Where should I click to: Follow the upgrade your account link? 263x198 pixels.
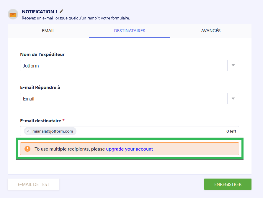click(130, 149)
